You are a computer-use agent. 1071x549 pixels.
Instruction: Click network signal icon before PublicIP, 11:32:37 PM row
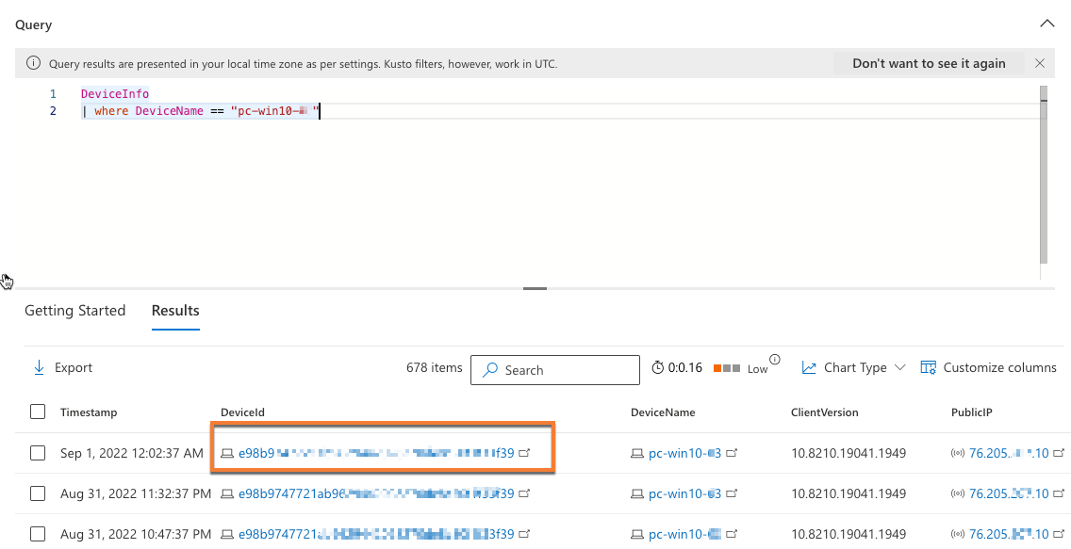pyautogui.click(x=958, y=493)
